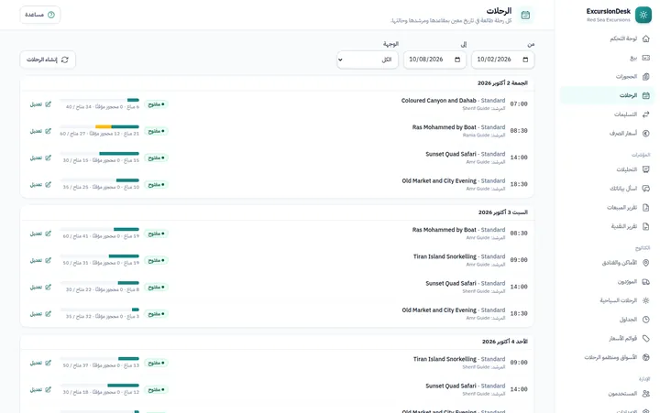This screenshot has width=660, height=413.
Task: Click the الرحلات header calendar icon
Action: coord(525,16)
